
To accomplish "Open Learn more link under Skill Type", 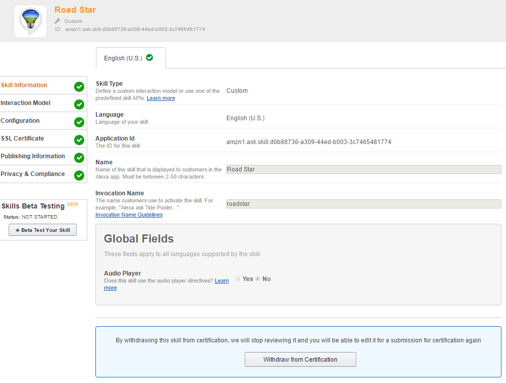I will tap(161, 98).
